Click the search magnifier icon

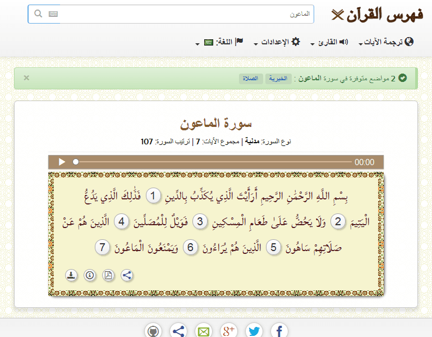coord(38,13)
